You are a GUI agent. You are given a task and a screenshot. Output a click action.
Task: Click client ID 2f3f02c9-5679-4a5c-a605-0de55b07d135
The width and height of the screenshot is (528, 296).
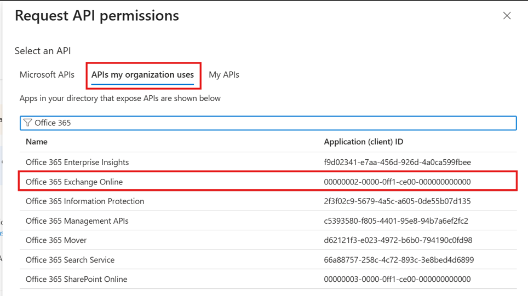[397, 201]
